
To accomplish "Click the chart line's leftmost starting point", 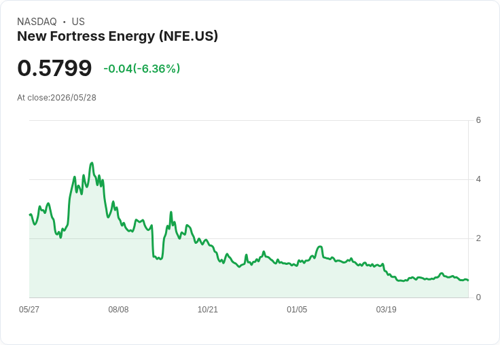I will tap(30, 215).
